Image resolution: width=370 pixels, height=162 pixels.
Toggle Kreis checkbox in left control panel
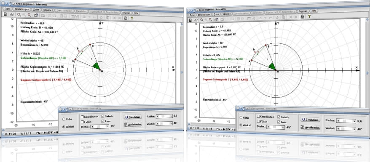point(103,121)
